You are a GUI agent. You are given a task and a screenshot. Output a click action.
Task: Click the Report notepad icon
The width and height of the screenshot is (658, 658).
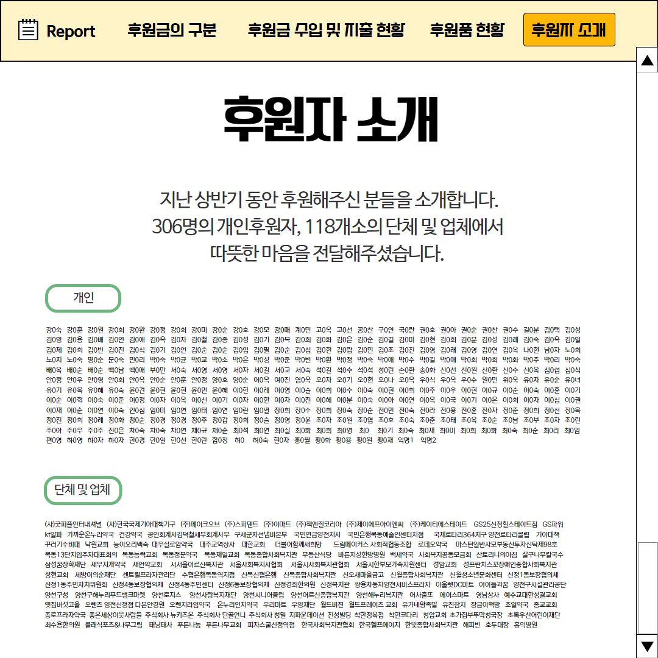[x=28, y=30]
